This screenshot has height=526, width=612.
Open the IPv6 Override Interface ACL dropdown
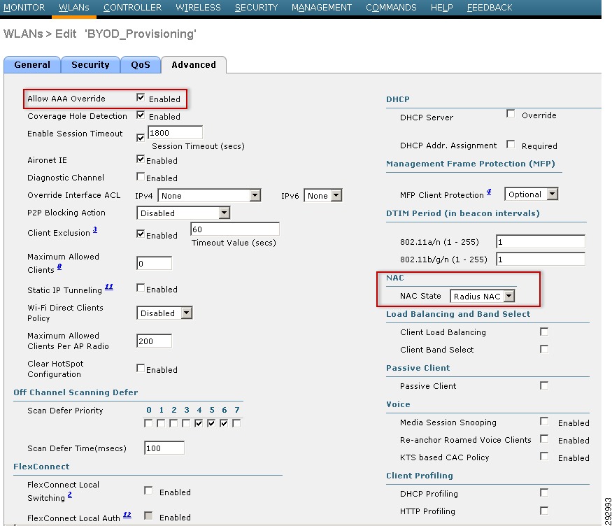[322, 195]
